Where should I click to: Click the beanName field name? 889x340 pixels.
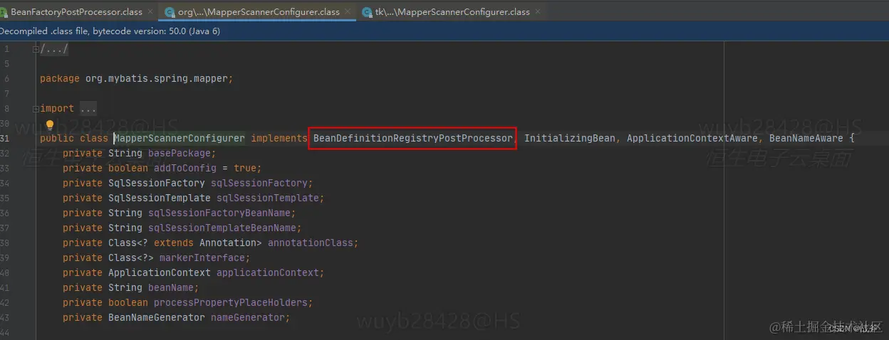(171, 287)
